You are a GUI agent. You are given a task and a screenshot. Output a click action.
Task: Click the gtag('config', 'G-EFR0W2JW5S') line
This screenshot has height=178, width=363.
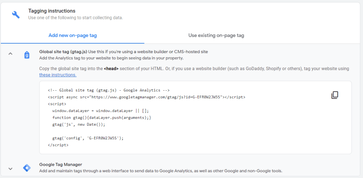point(88,138)
